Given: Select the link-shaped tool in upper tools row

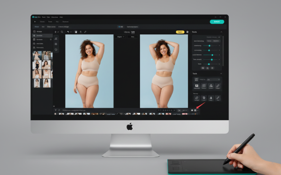Looking at the screenshot, I should [218, 86].
